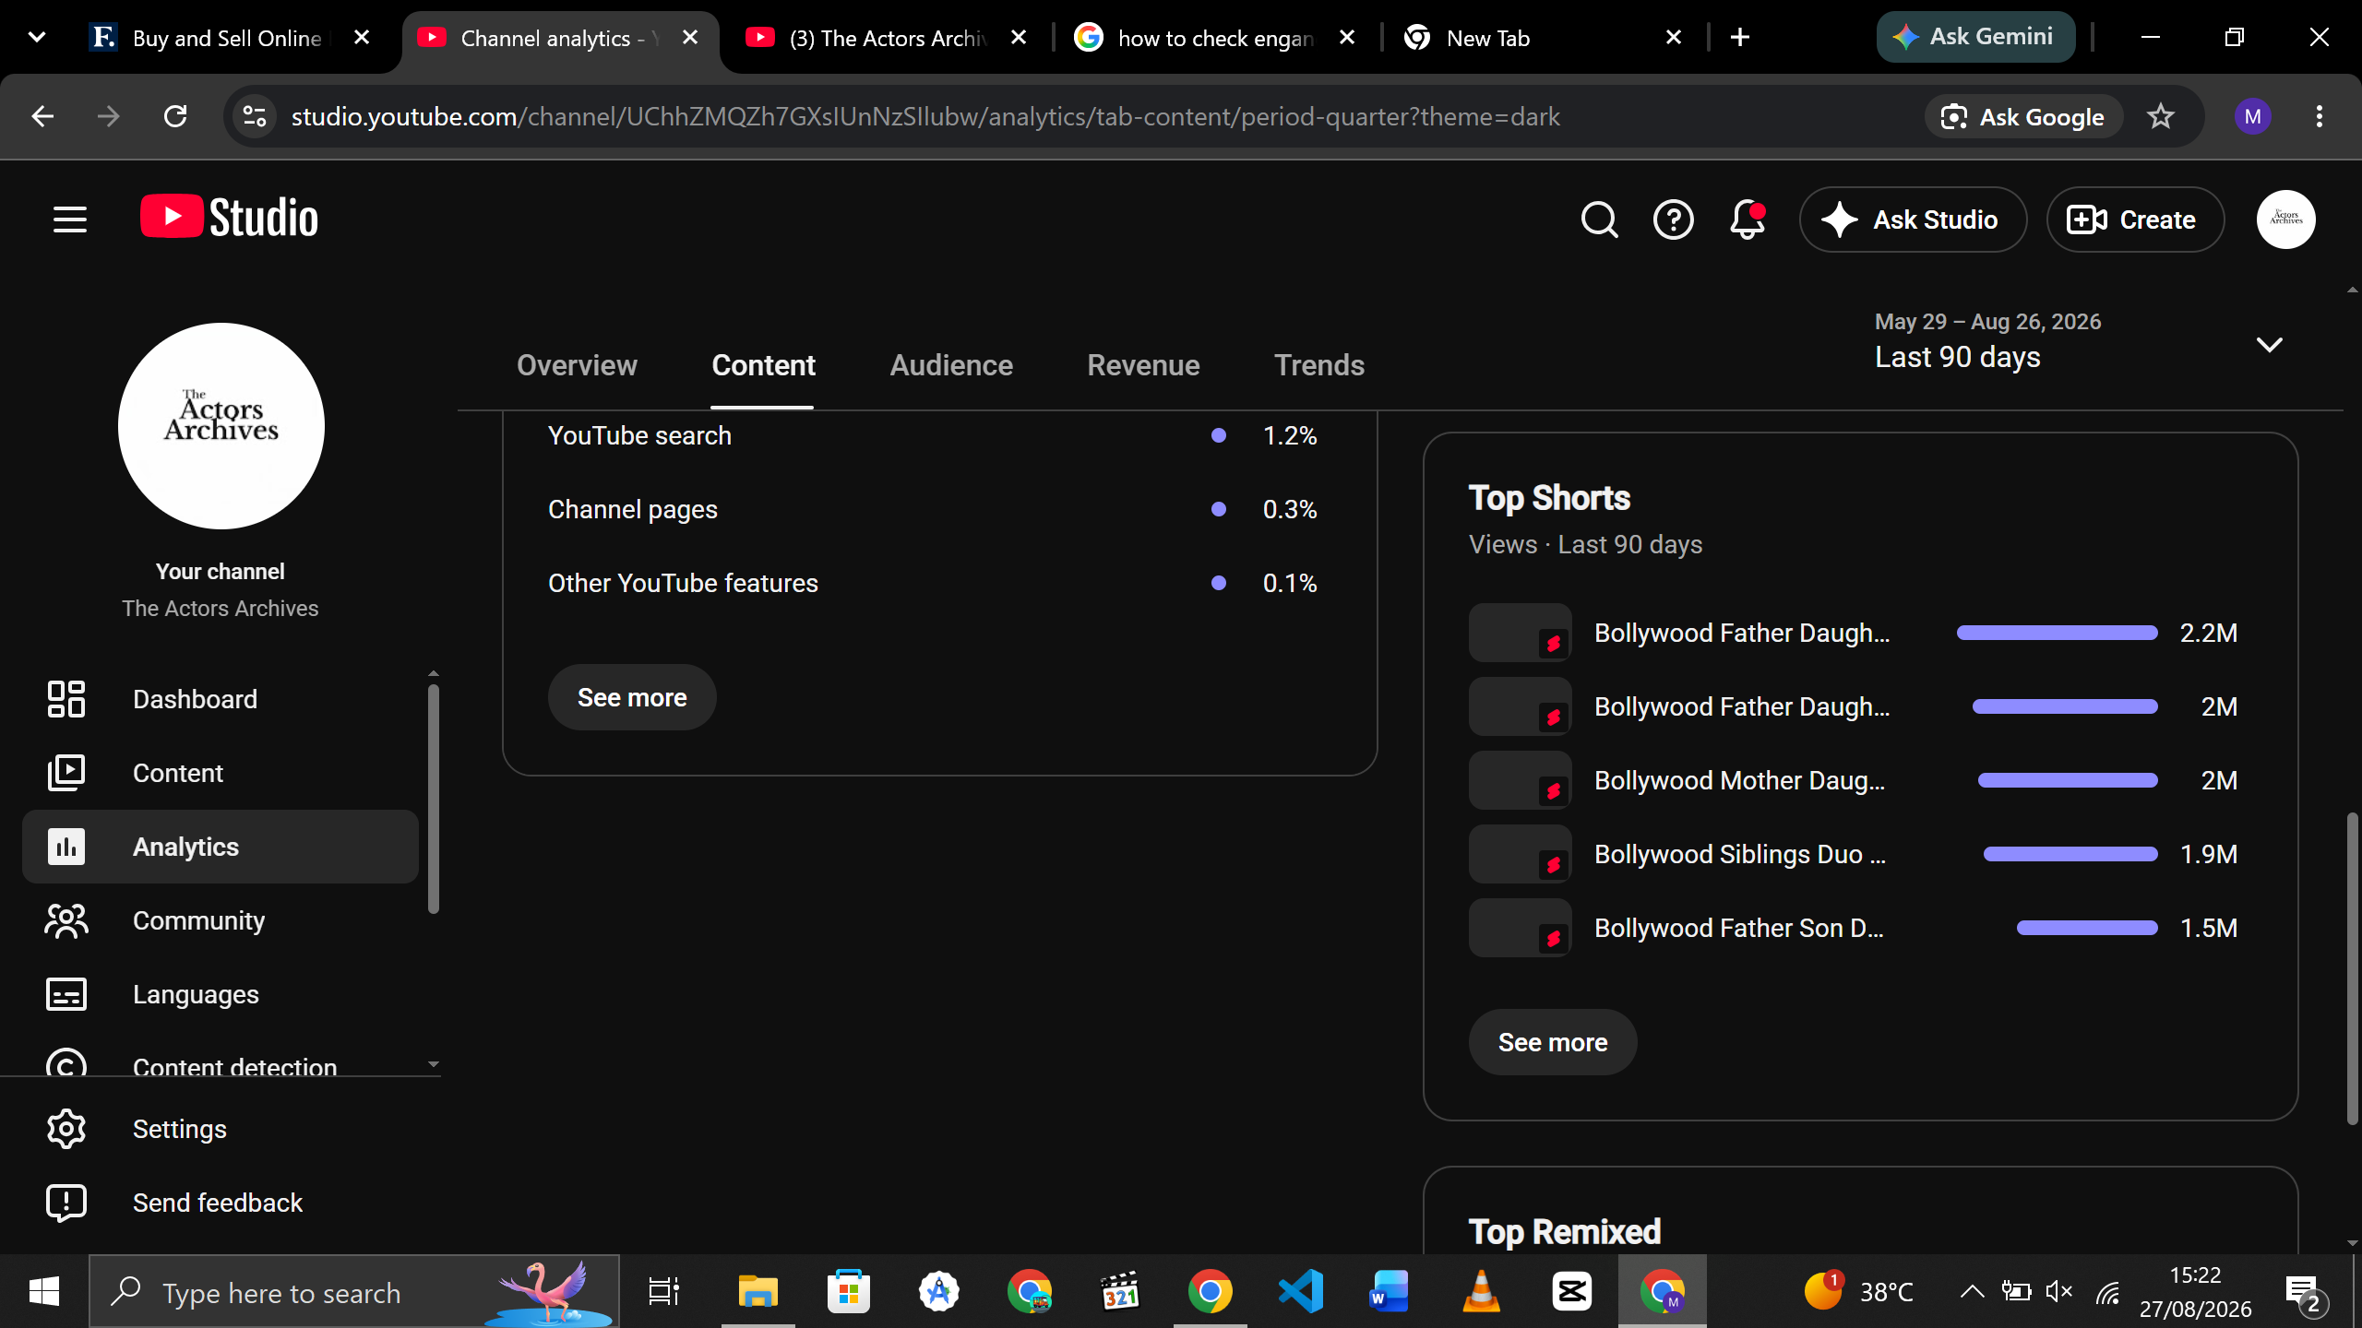Screen dimensions: 2362x1328
Task: Open the Bollywood Father Son short
Action: (x=1855, y=928)
